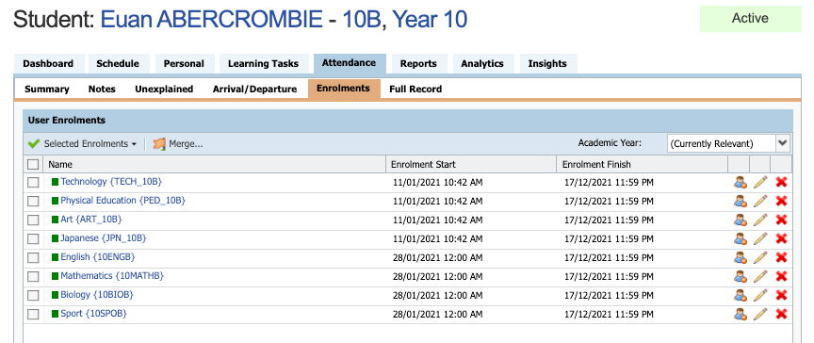Open the Reports tab
Viewport: 814px width, 343px height.
click(x=418, y=64)
